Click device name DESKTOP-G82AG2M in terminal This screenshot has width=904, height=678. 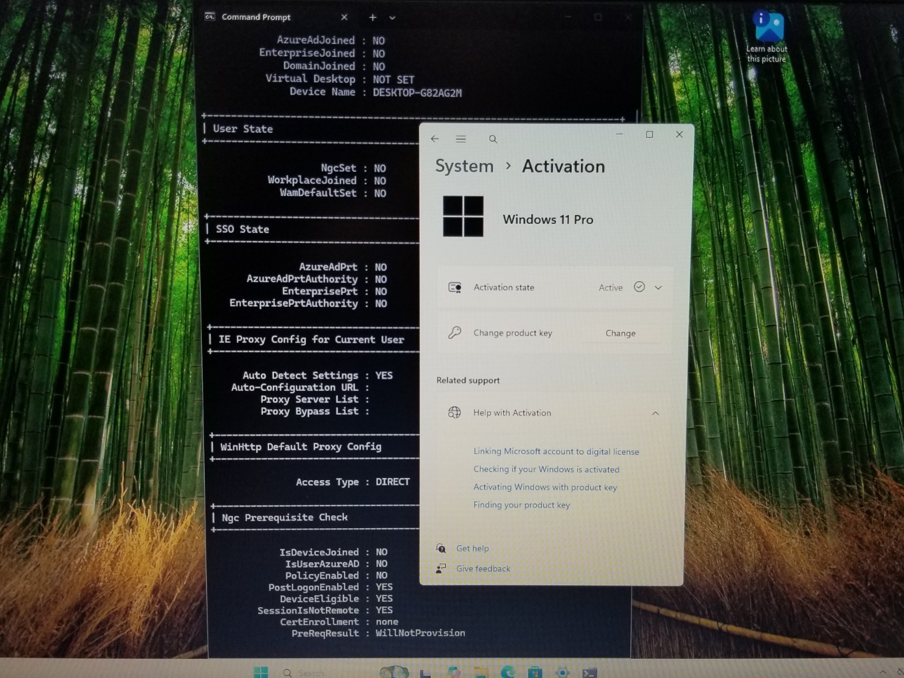pos(417,93)
